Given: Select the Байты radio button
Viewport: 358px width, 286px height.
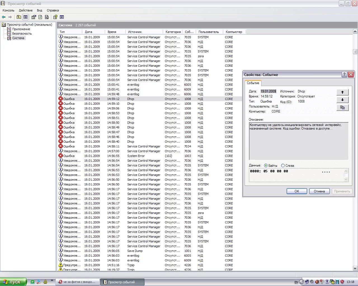Looking at the screenshot, I should click(x=266, y=166).
